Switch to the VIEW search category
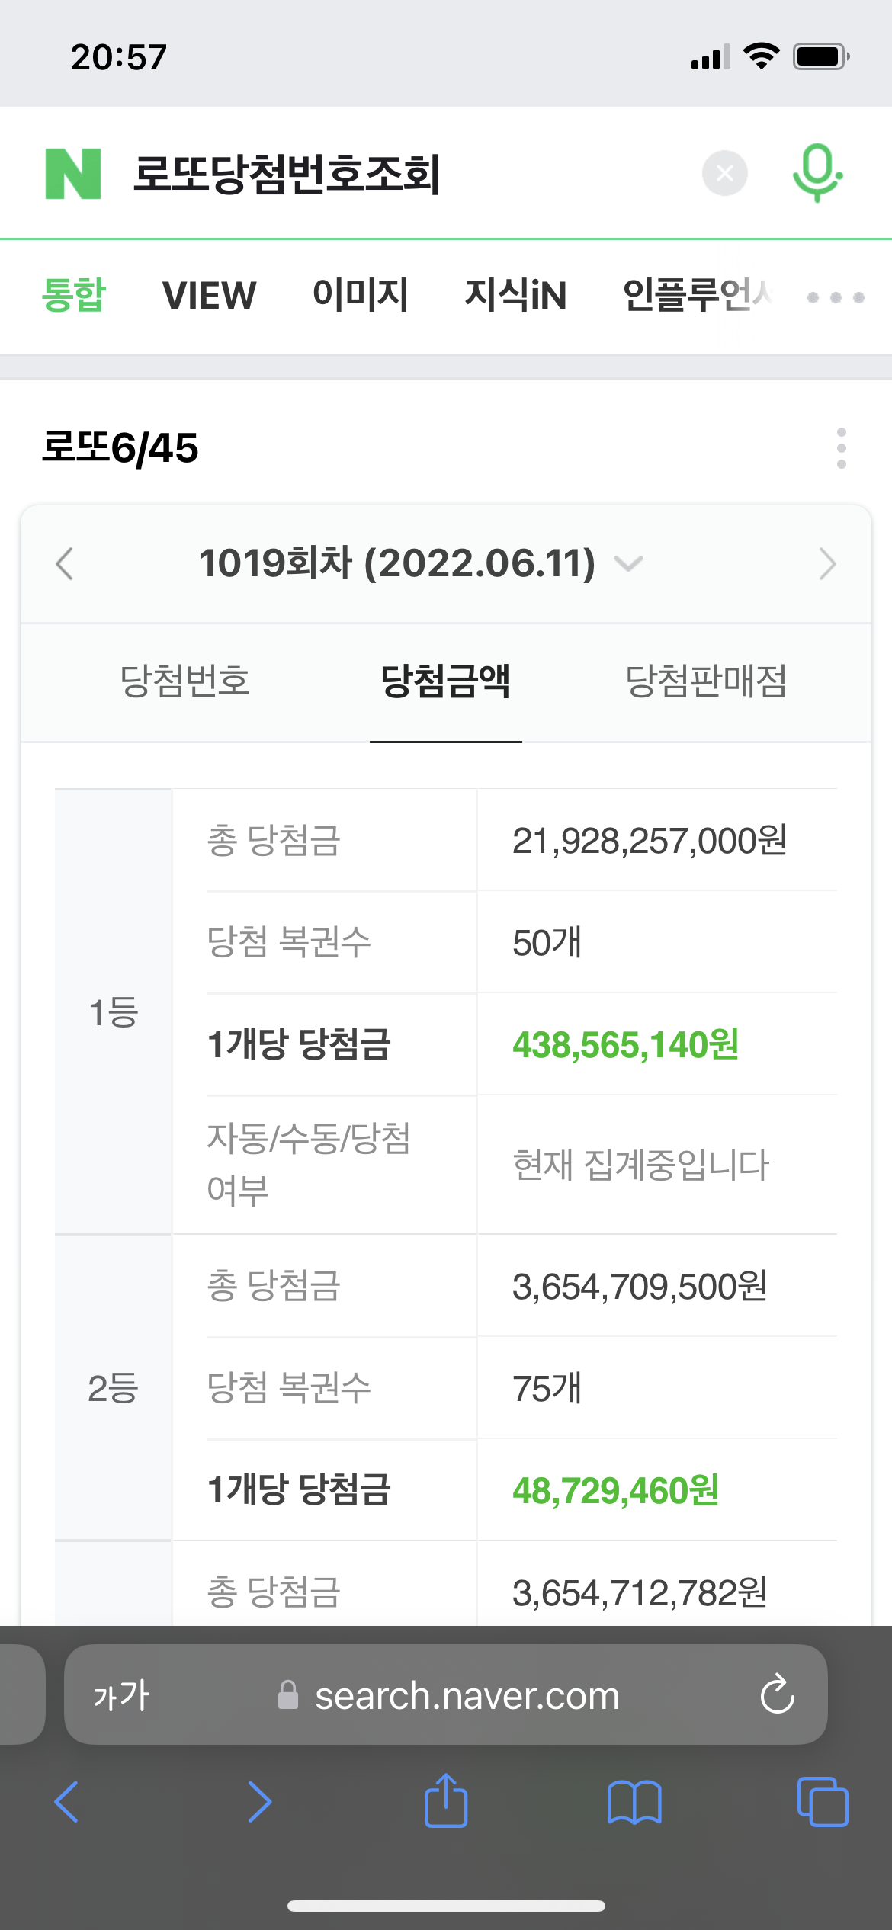 coord(210,296)
